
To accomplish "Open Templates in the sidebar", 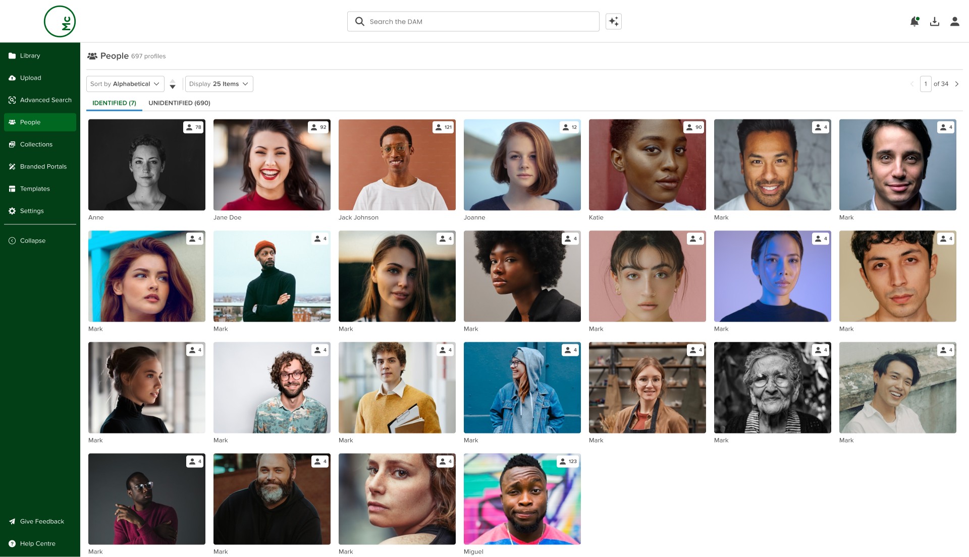I will coord(35,189).
